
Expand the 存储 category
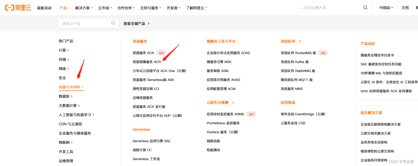(x=64, y=59)
